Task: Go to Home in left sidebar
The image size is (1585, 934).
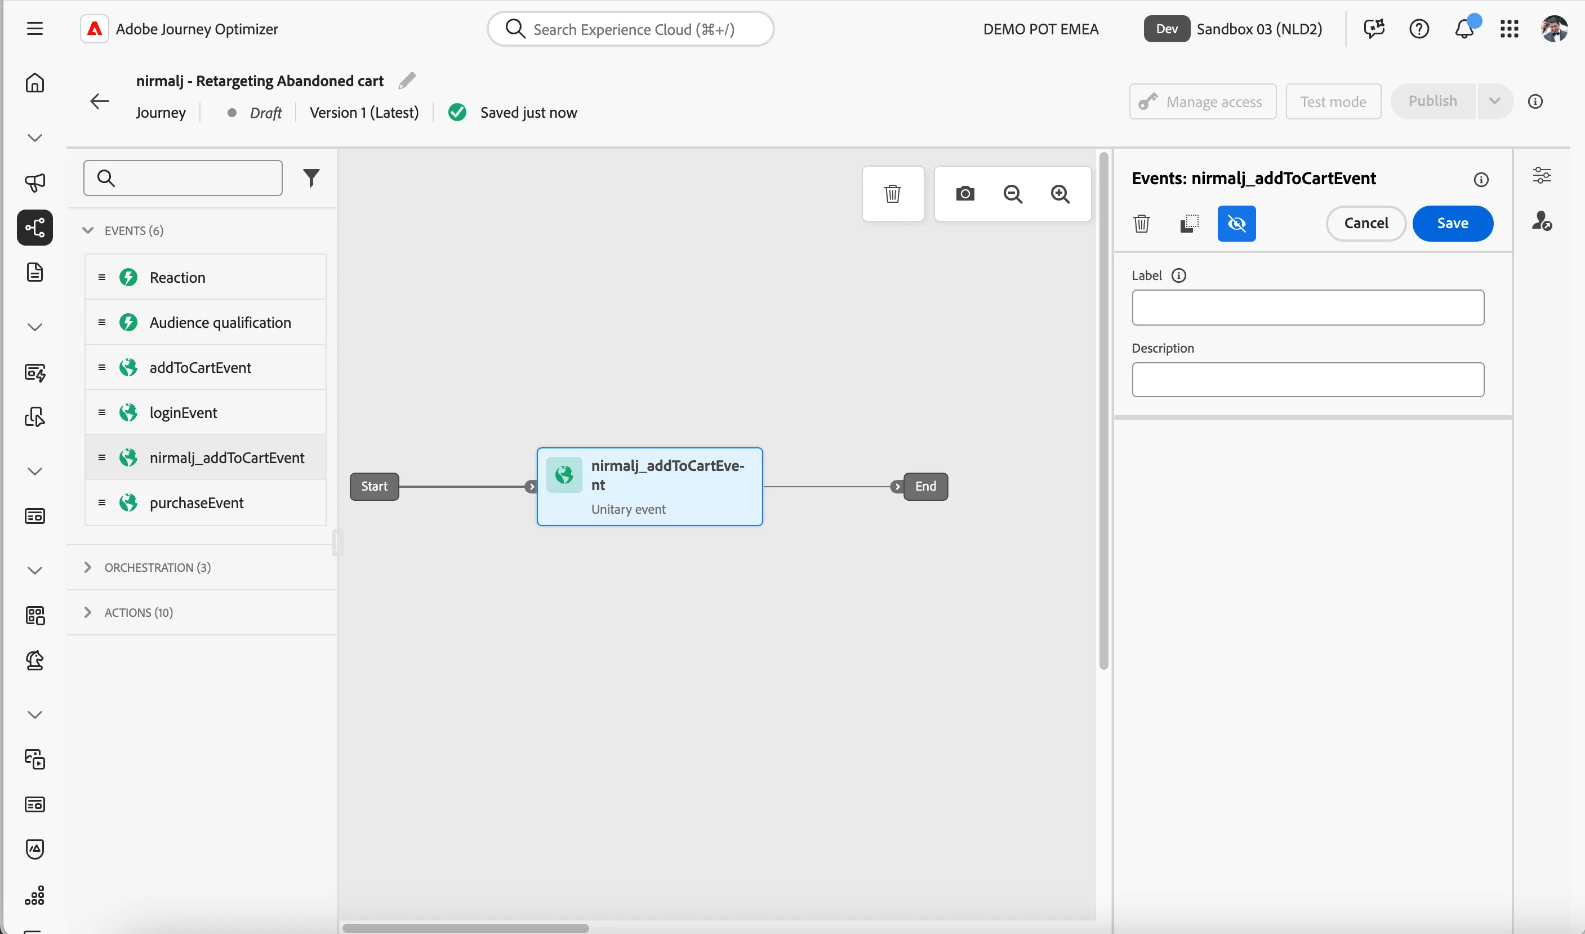Action: click(34, 83)
